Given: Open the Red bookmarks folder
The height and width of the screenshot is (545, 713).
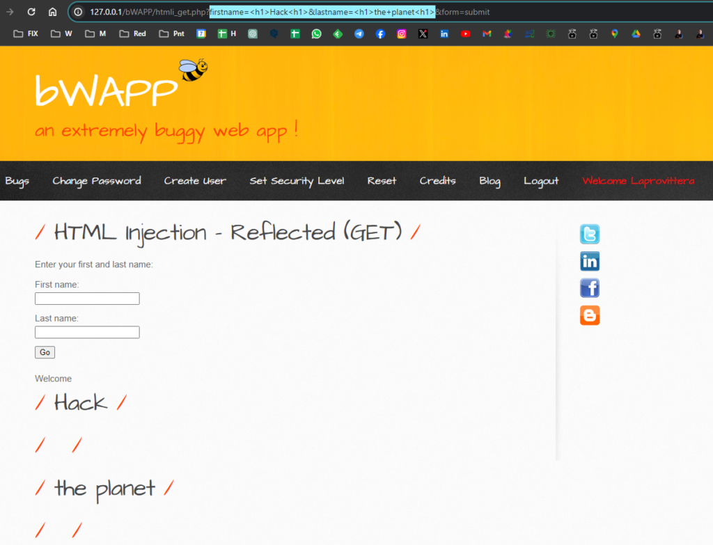Looking at the screenshot, I should pyautogui.click(x=132, y=33).
